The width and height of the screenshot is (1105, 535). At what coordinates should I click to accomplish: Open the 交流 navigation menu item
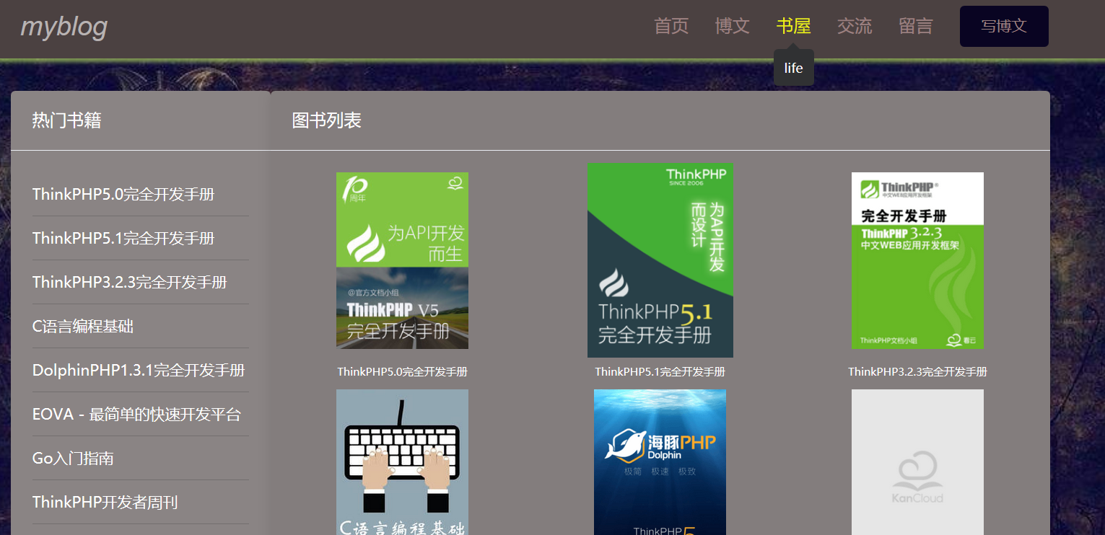(854, 26)
